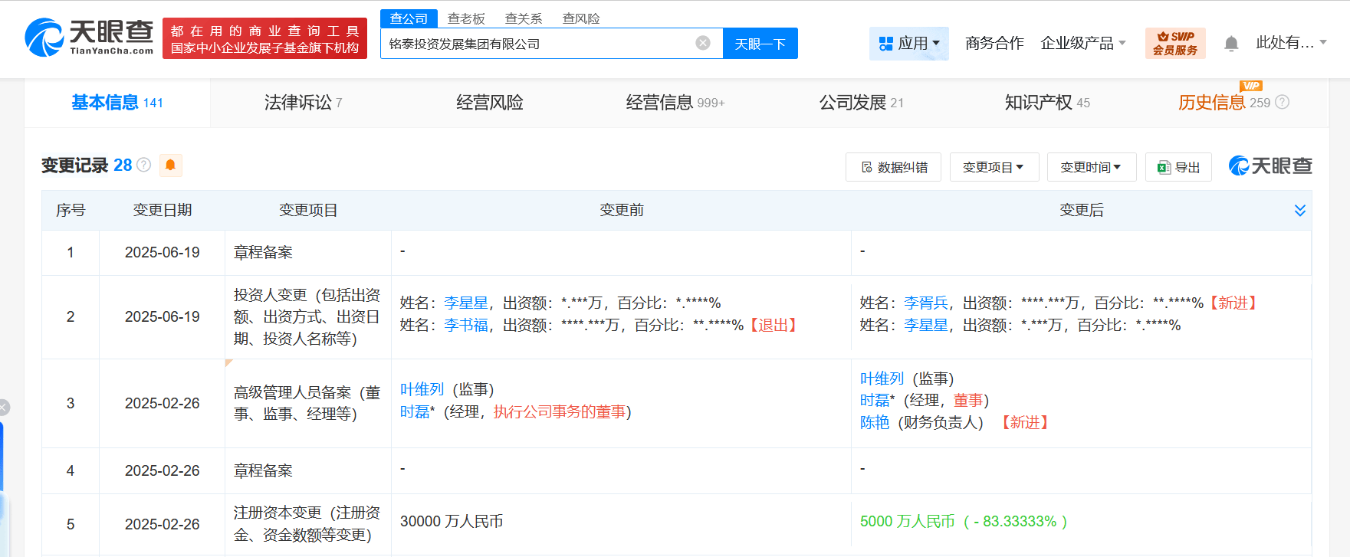Click the 30000 万人民币 value
1350x557 pixels.
[452, 522]
